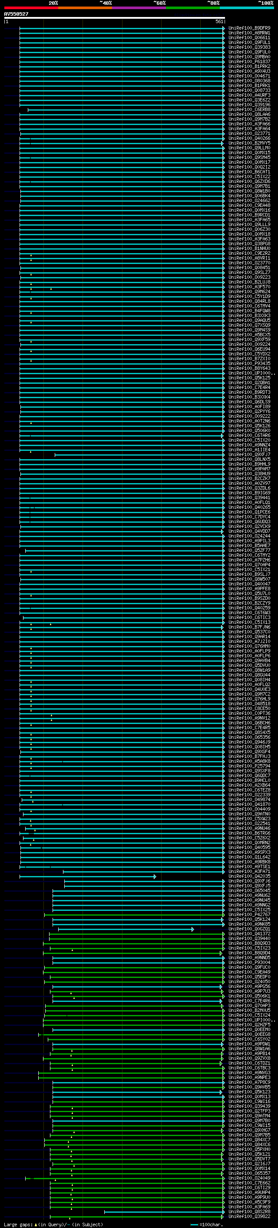Select hit label UniRef100_O24050
This screenshot has width=278, height=1228.
(249, 981)
